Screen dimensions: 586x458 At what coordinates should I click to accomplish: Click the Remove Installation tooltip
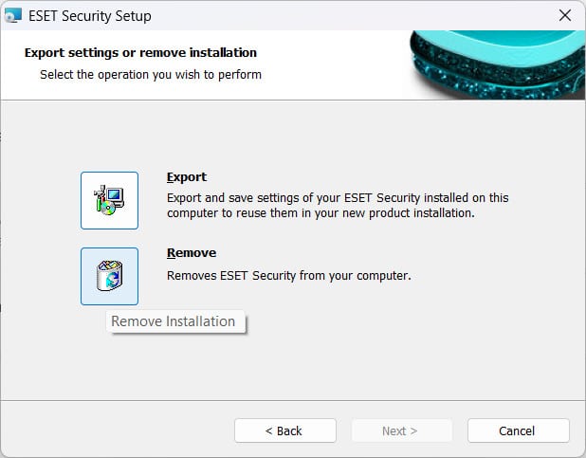pyautogui.click(x=175, y=321)
